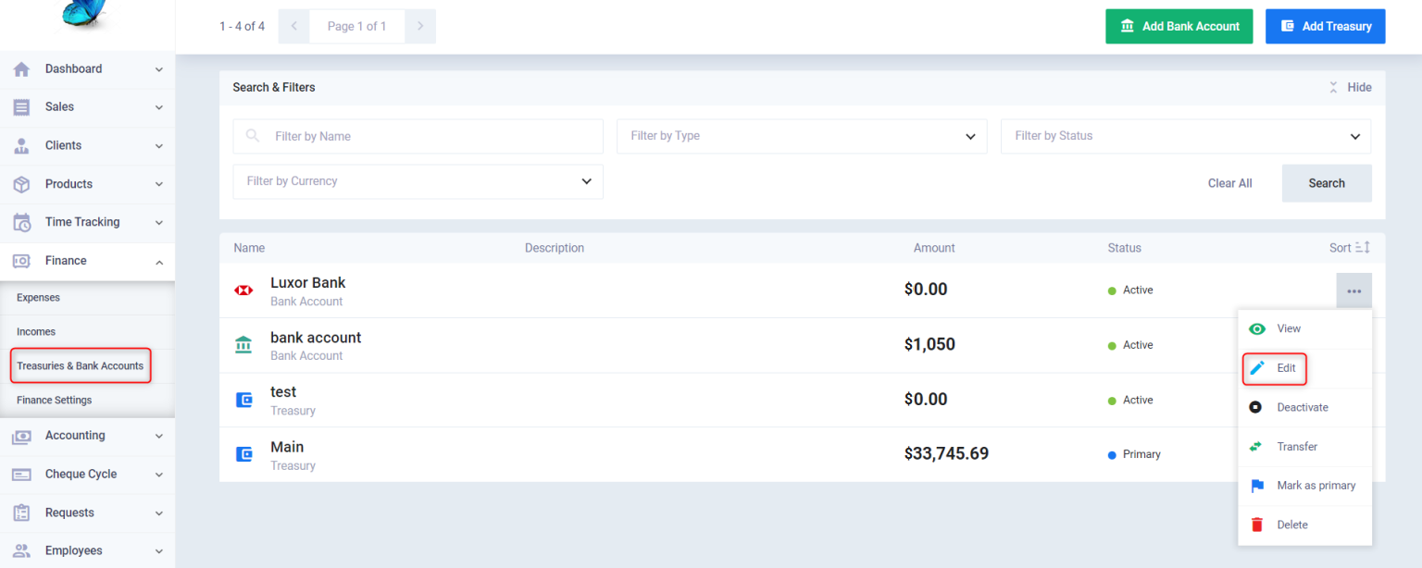Click the test treasury name
1422x568 pixels.
[x=283, y=392]
